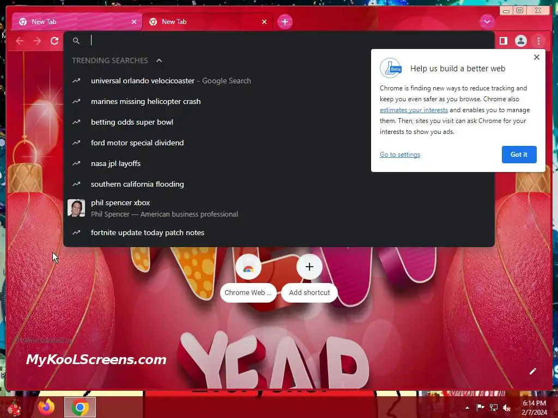
Task: Click the Add shortcut label
Action: [x=310, y=292]
